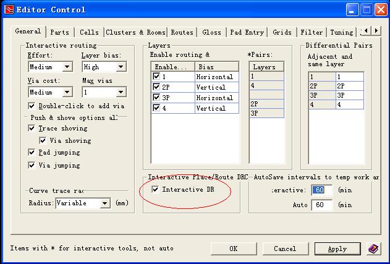Close the Editor Control dialog
390x264 pixels.
click(x=381, y=10)
